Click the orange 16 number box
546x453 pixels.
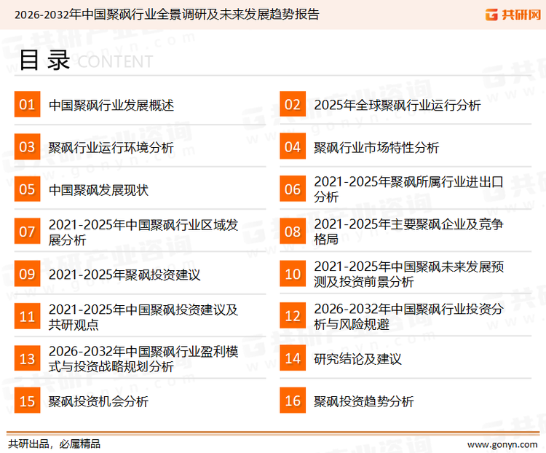tap(293, 401)
